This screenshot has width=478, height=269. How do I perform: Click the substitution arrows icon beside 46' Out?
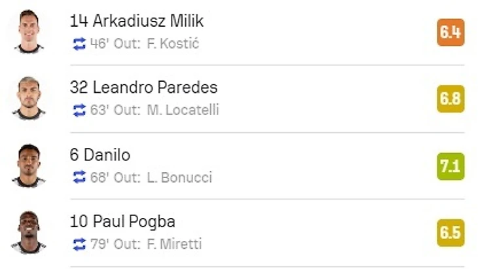79,44
